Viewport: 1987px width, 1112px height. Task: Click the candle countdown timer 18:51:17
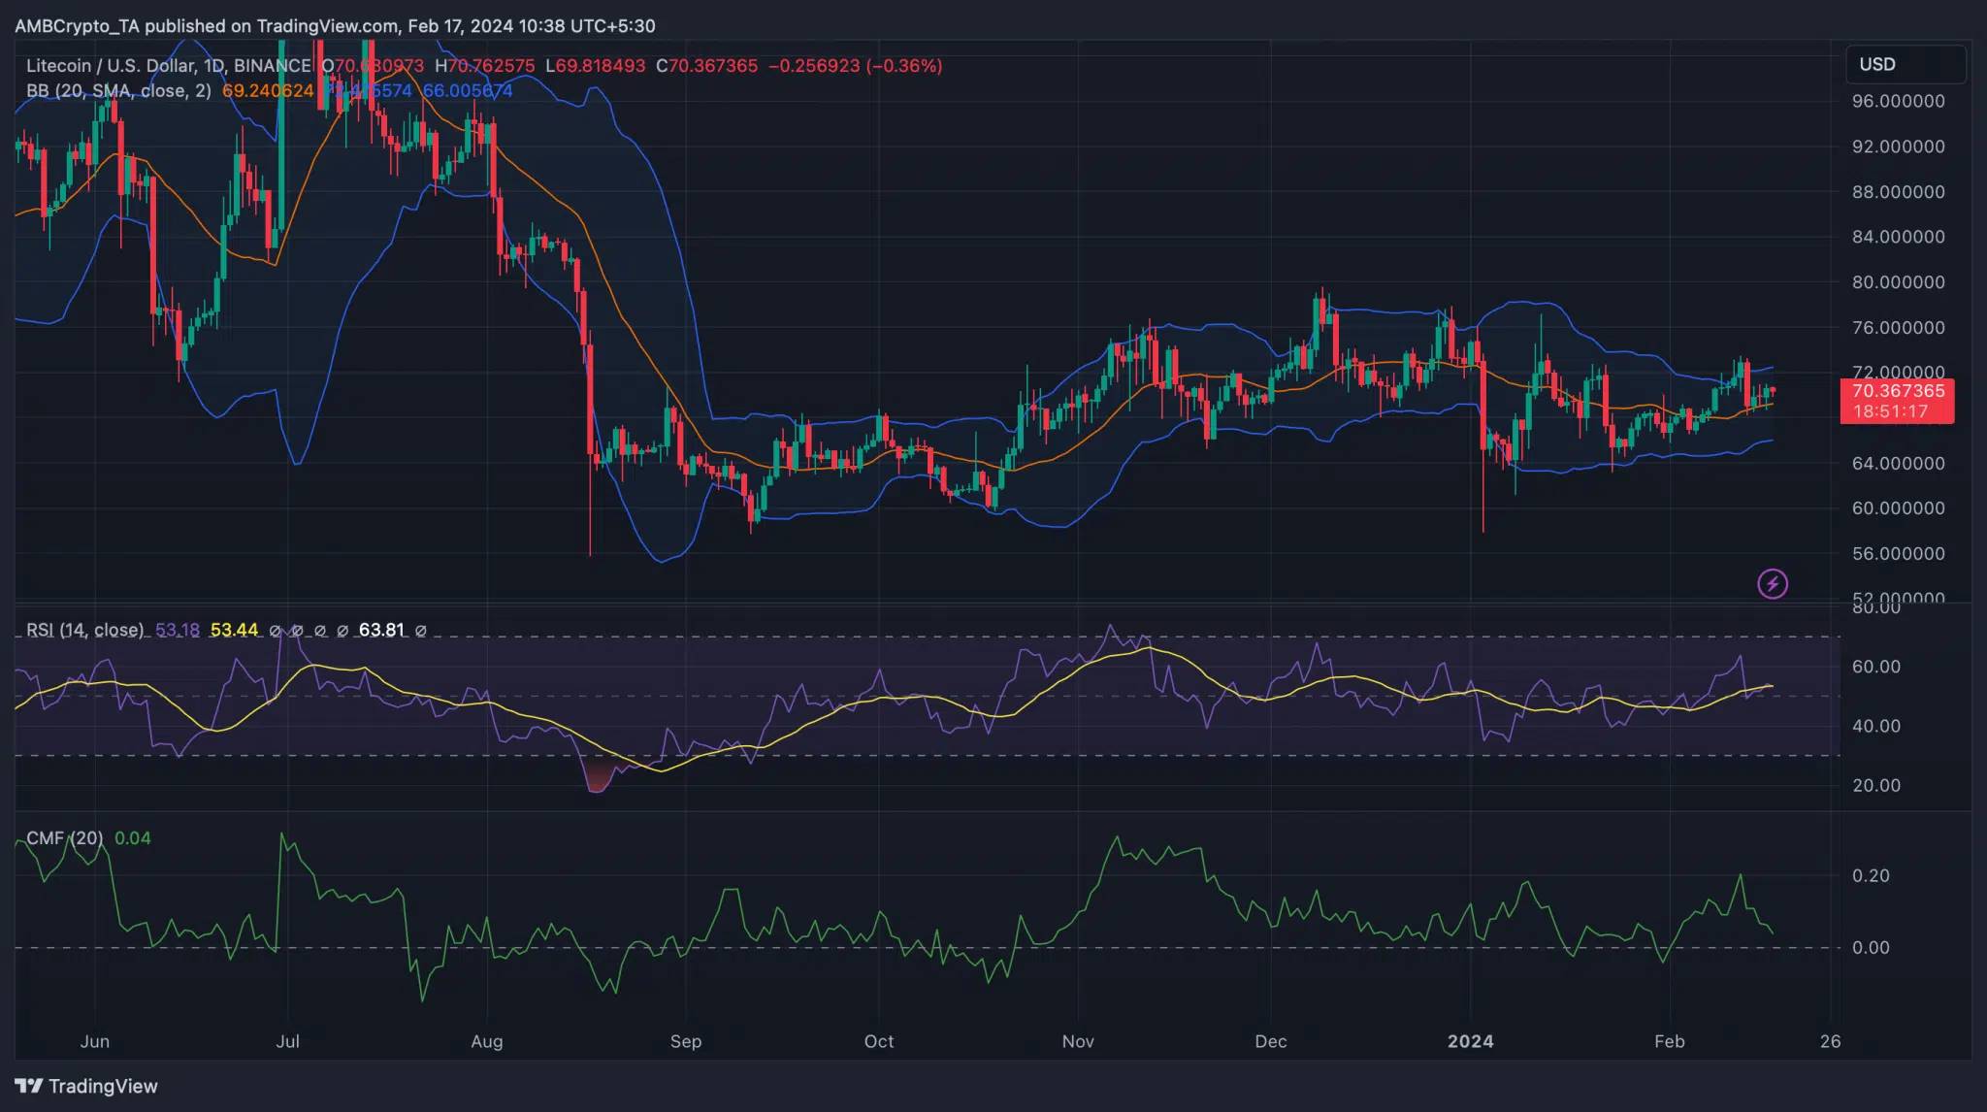1890,411
